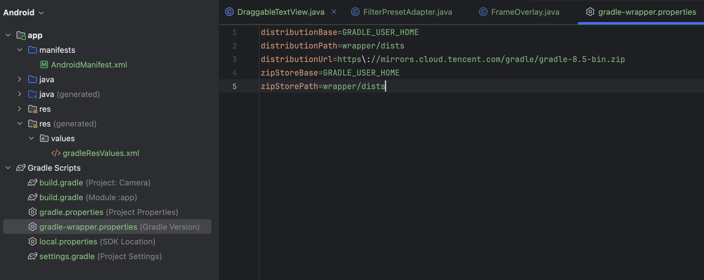
Task: Click the build.gradle (Project: Camera) elephant icon
Action: tap(33, 183)
